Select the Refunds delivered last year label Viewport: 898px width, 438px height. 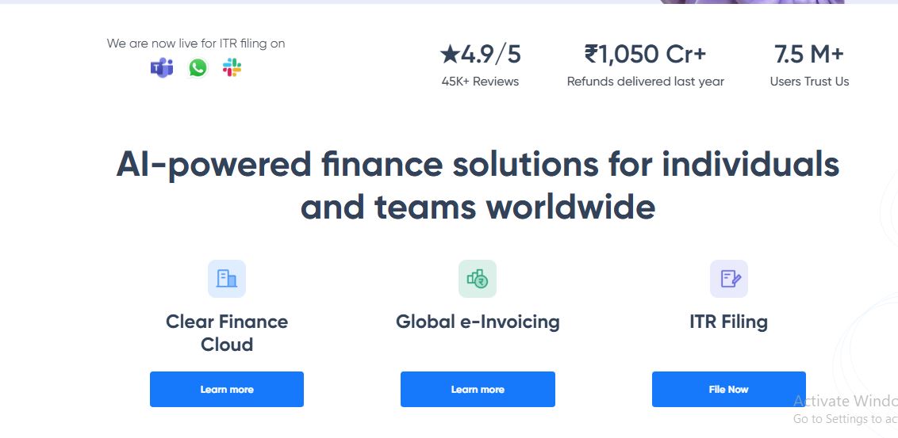tap(645, 81)
